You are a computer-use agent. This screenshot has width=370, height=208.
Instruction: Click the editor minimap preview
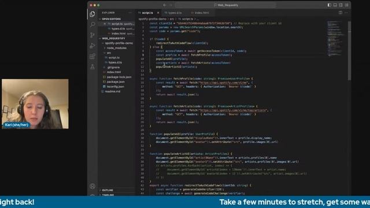[x=336, y=39]
